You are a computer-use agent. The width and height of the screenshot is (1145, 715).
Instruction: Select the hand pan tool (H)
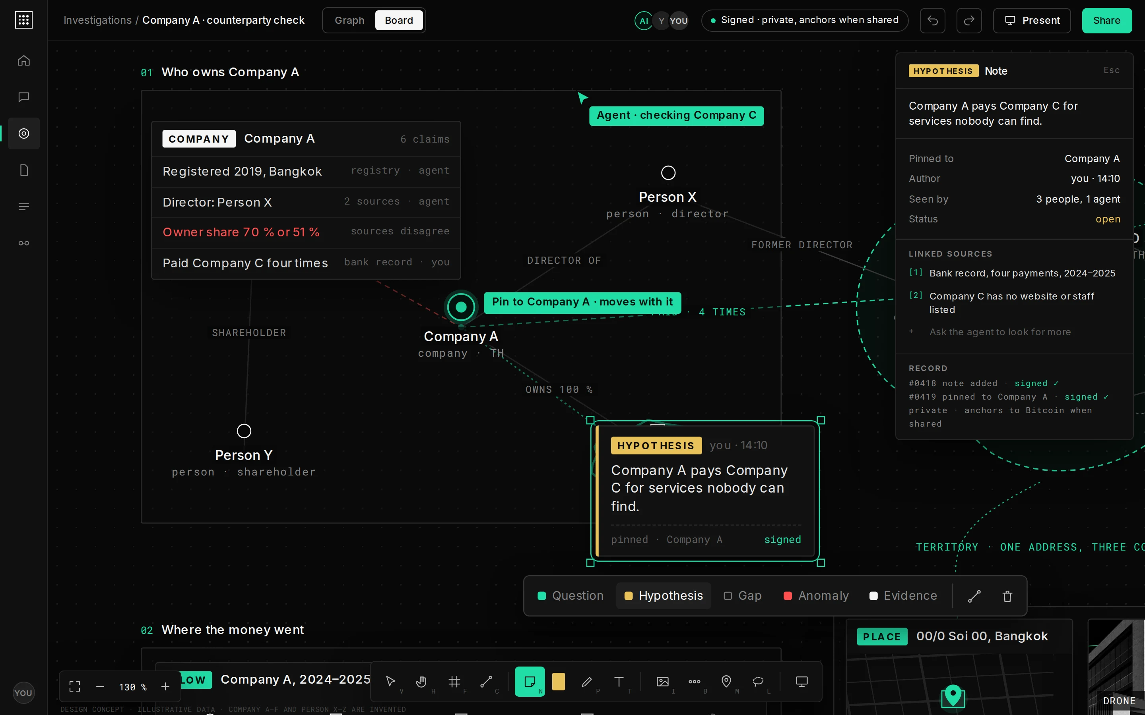click(421, 681)
